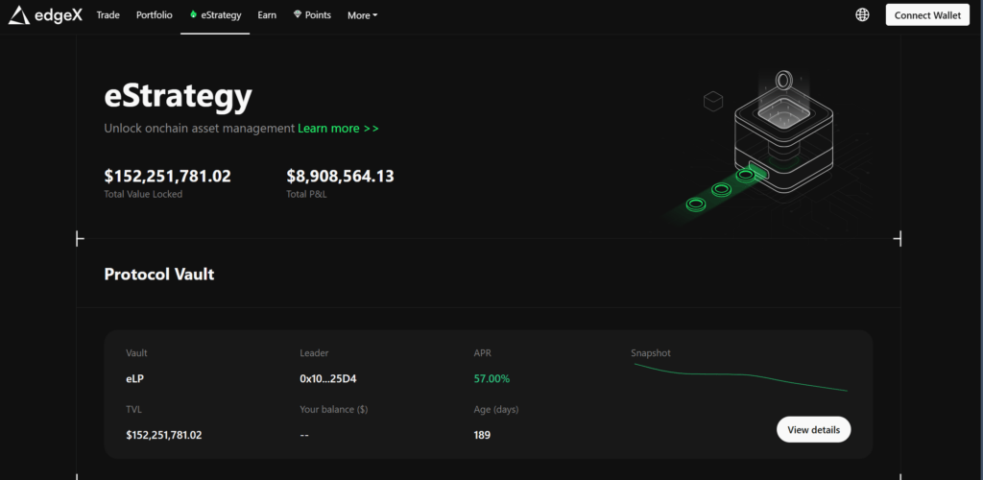
Task: Follow the Learn more link
Action: coord(338,129)
